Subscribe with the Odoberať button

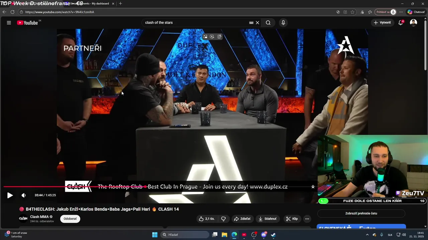70,219
